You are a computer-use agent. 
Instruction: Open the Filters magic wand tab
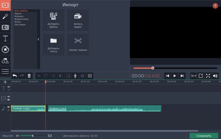point(5,16)
